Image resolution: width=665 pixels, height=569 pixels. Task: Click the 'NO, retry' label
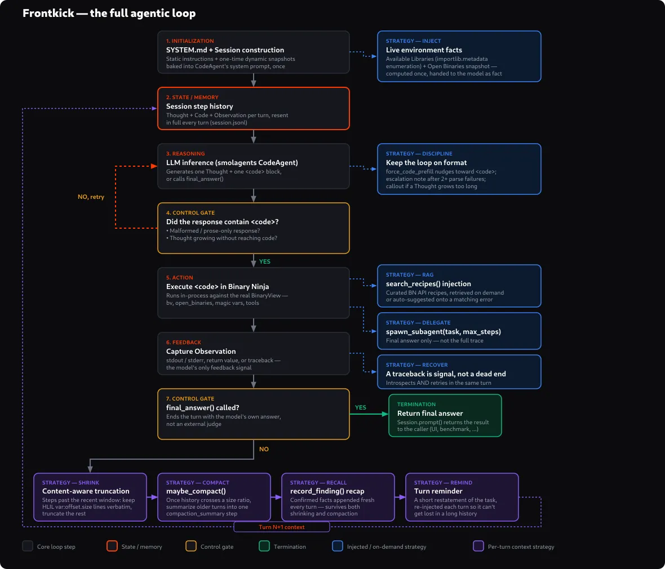click(x=91, y=197)
